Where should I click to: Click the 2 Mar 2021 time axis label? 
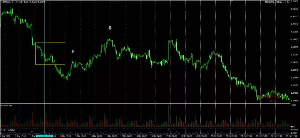6,136
